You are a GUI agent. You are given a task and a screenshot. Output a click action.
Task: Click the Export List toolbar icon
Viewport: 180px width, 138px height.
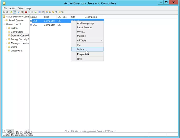point(35,12)
